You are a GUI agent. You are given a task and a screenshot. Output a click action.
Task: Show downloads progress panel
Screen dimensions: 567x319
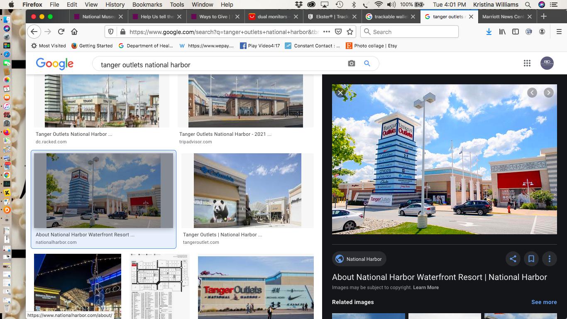coord(489,32)
